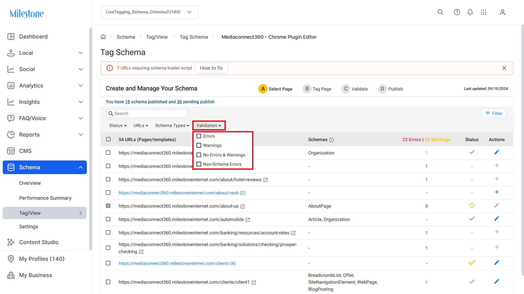524x294 pixels.
Task: Open the apps grid launcher icon
Action: [x=483, y=12]
